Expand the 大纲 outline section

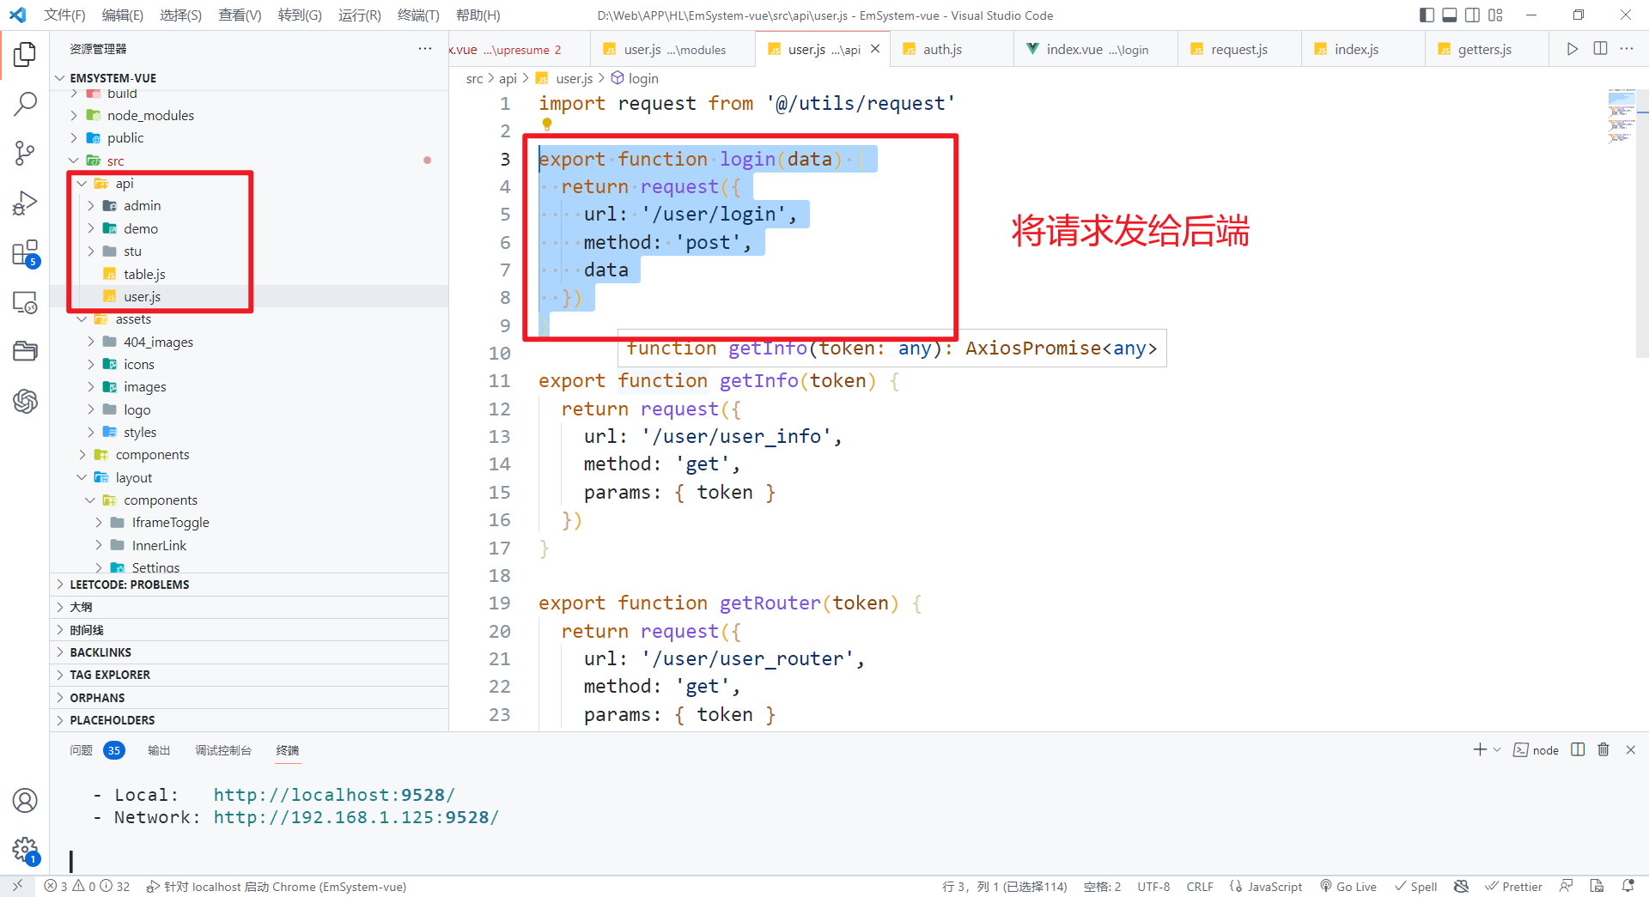(x=249, y=607)
